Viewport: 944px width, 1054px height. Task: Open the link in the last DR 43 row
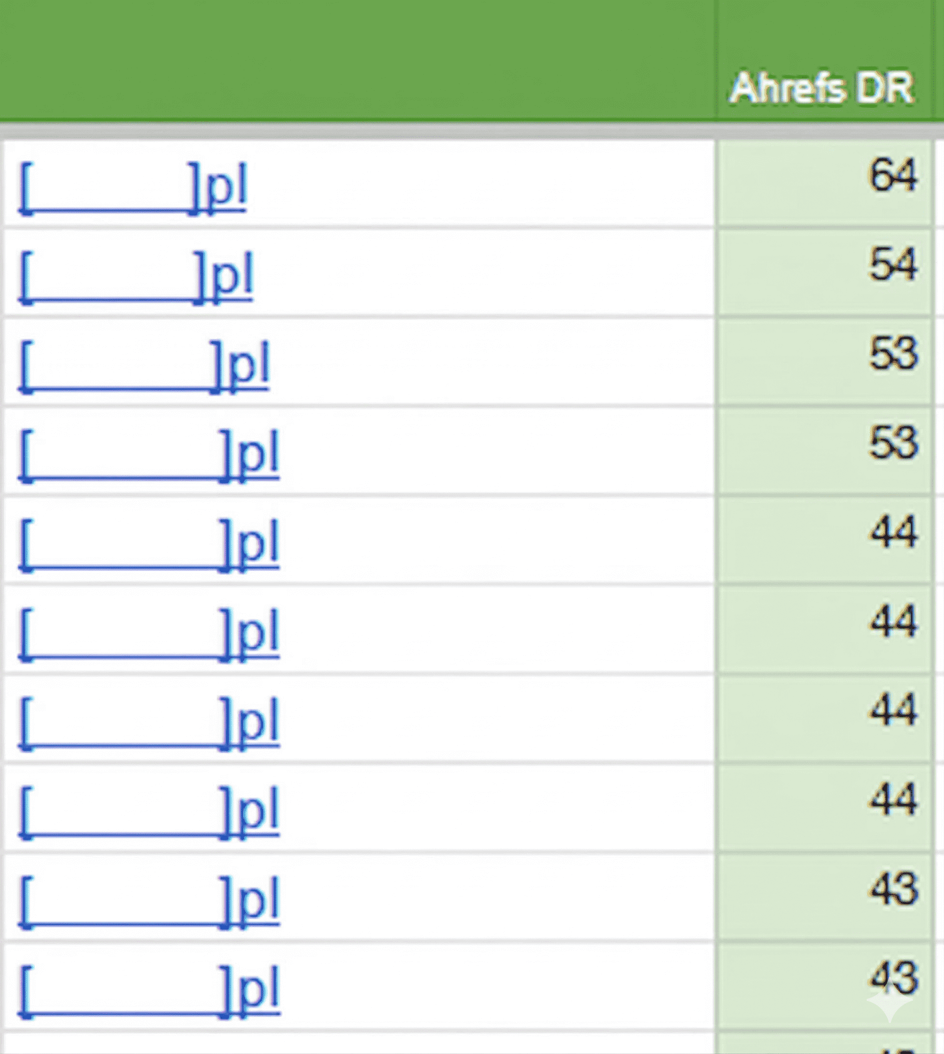tap(149, 990)
